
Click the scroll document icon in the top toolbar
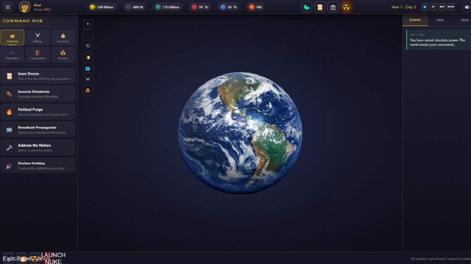click(x=320, y=7)
